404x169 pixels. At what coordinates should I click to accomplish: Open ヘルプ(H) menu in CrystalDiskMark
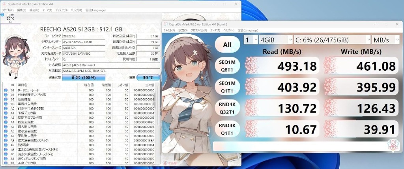(229, 30)
